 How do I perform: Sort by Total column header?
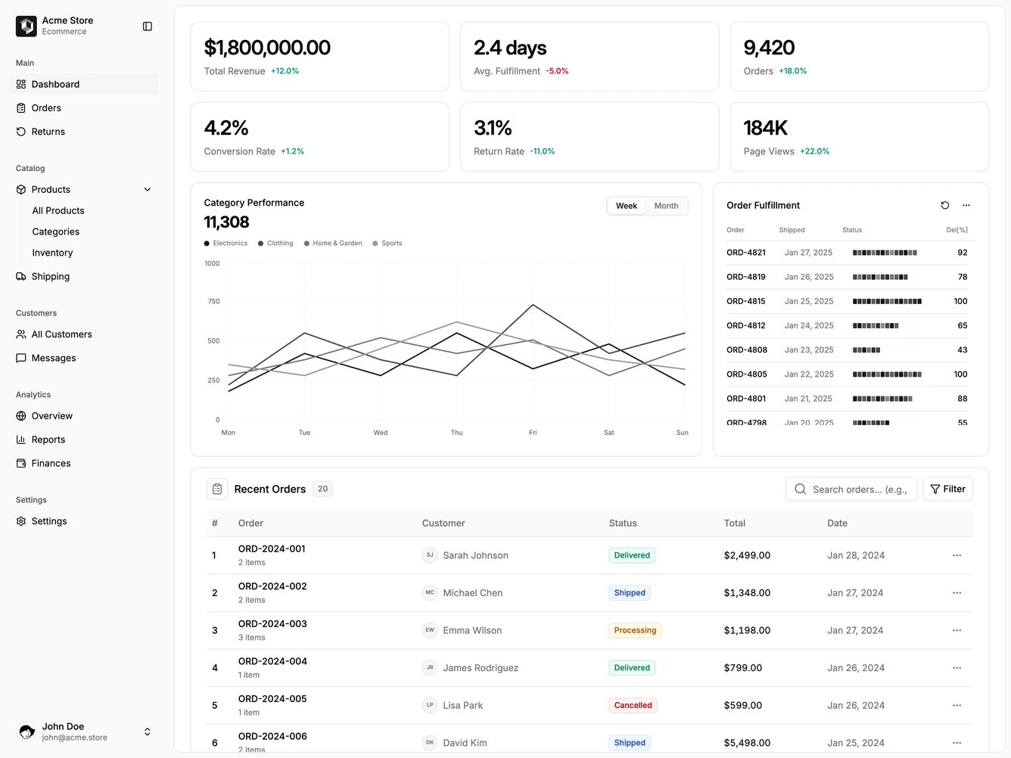tap(735, 523)
